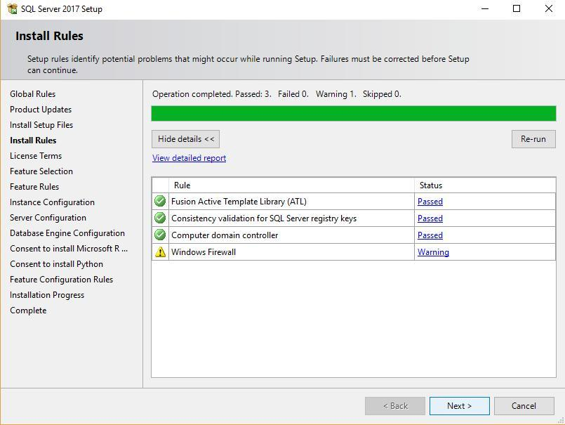Click green check icon for Fusion ATL rule

tap(160, 201)
